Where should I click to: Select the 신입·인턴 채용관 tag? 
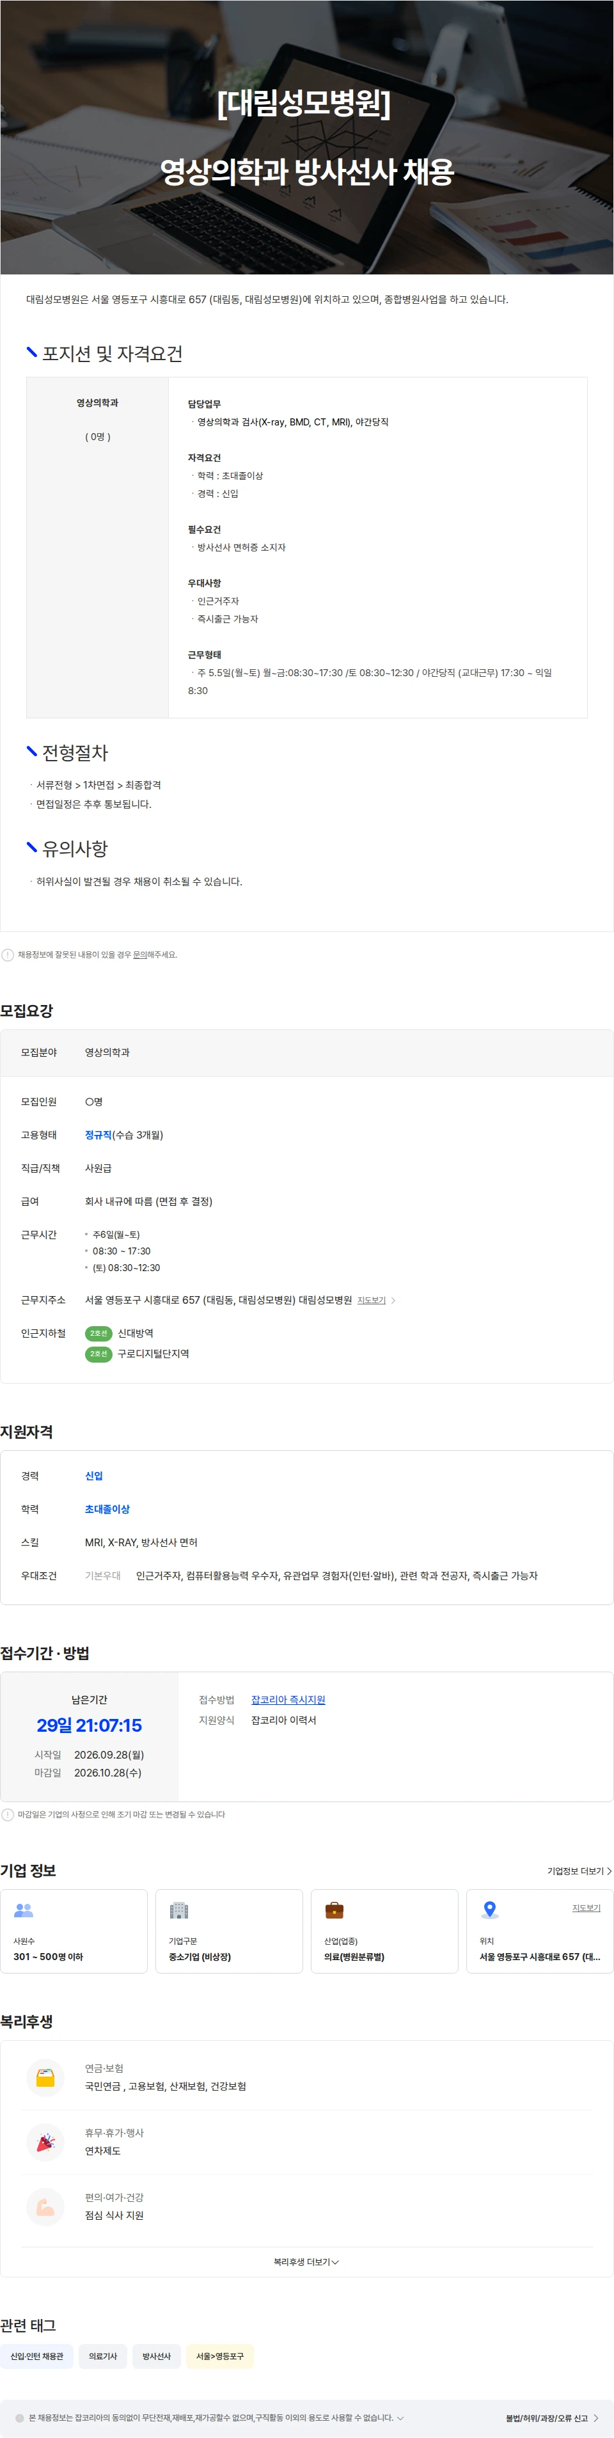[x=37, y=2355]
